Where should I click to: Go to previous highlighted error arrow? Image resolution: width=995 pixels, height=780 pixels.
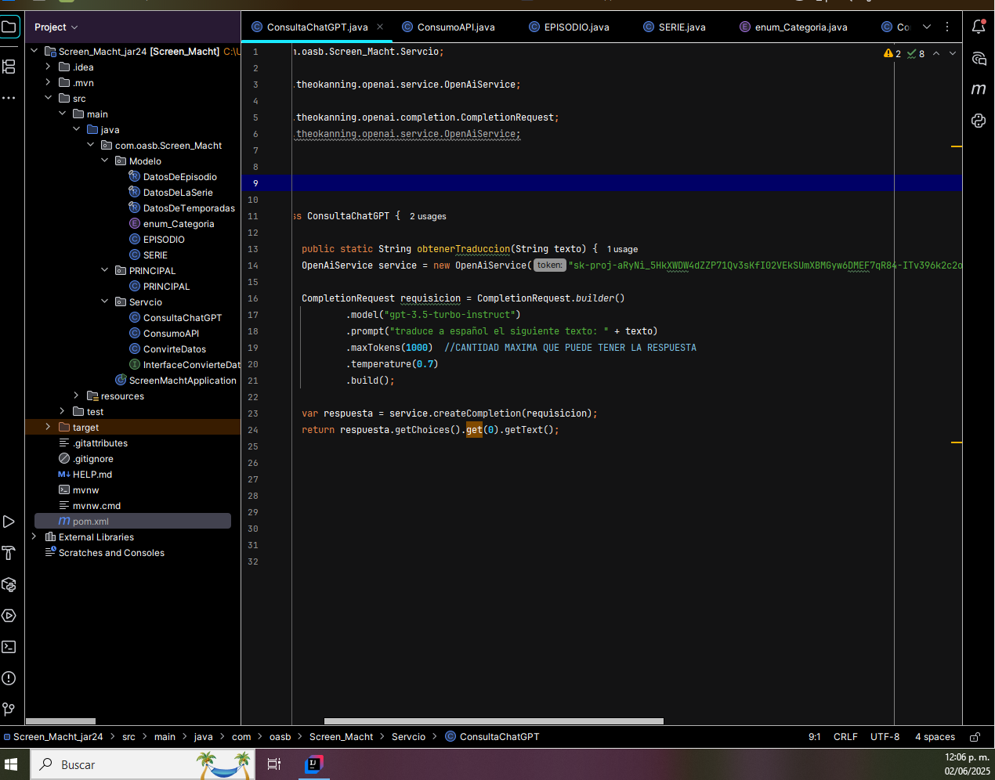tap(936, 54)
